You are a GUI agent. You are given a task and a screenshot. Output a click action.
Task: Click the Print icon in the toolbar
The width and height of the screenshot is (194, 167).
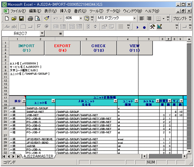30,19
